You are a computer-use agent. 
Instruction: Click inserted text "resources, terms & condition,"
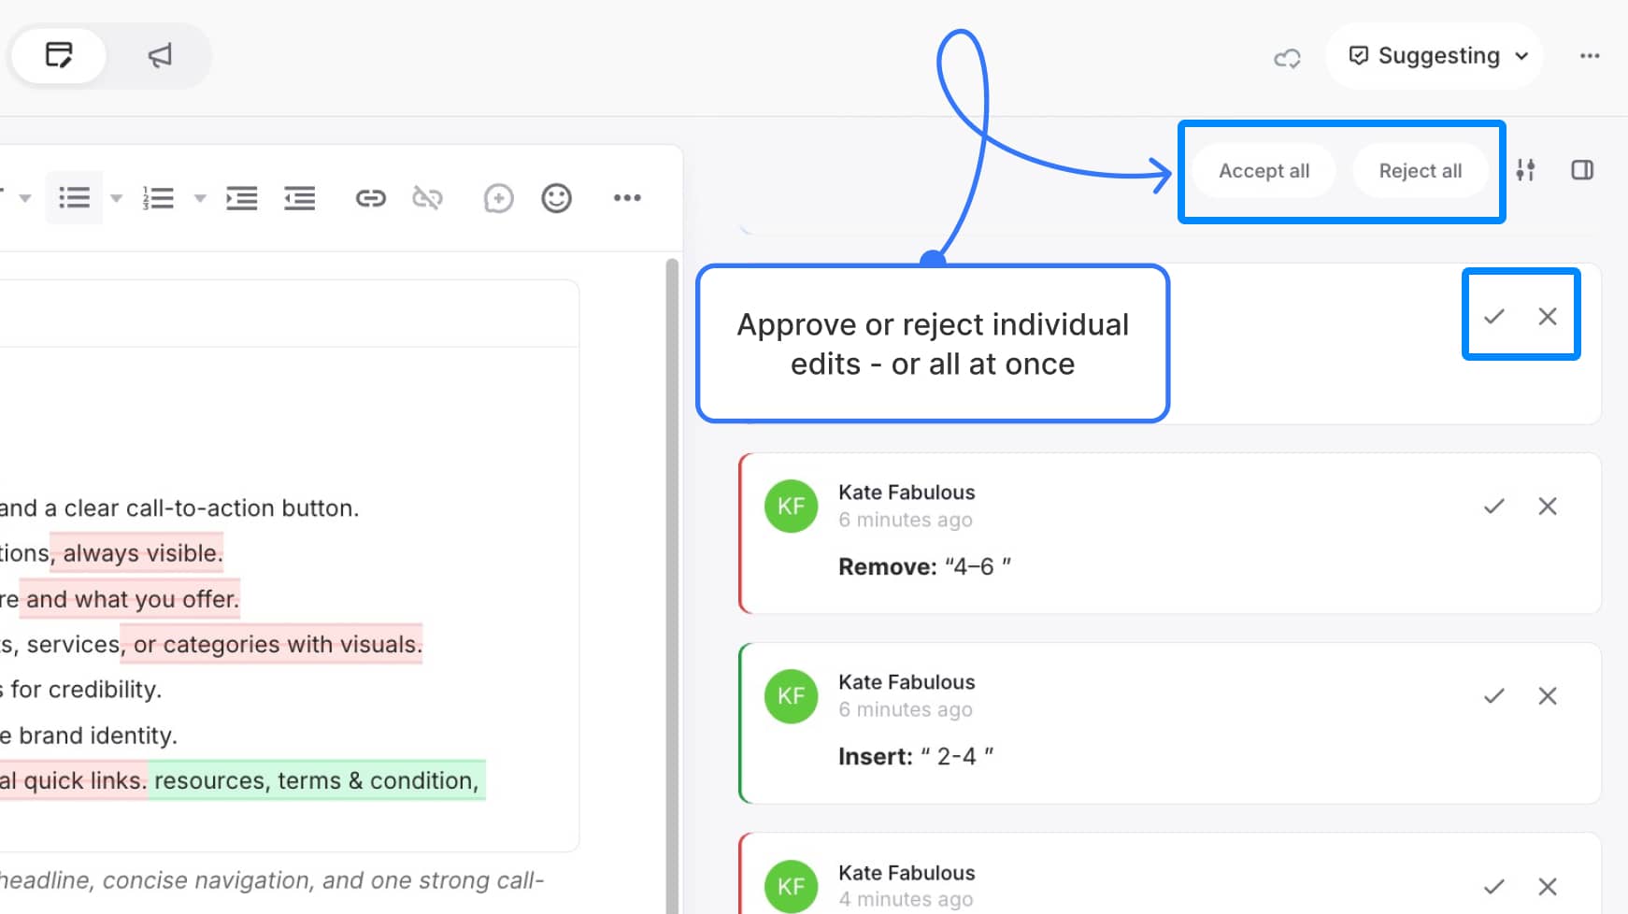pos(316,781)
